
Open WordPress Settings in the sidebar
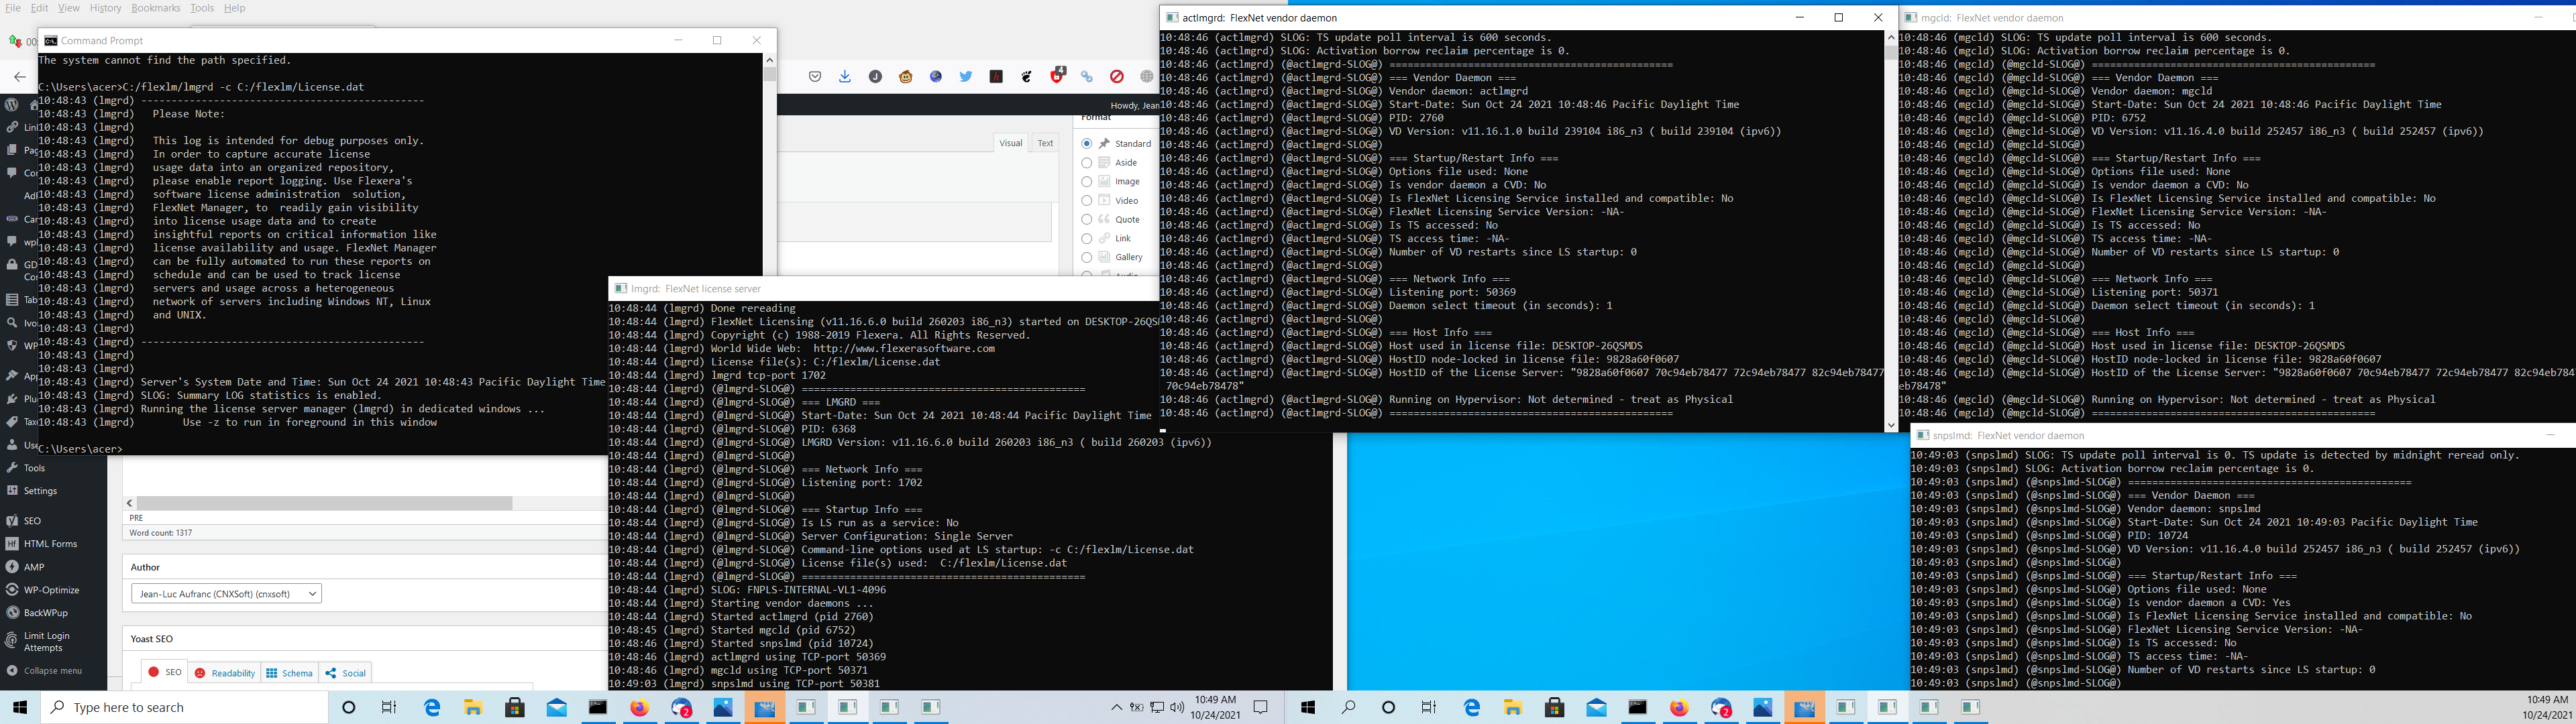tap(40, 491)
